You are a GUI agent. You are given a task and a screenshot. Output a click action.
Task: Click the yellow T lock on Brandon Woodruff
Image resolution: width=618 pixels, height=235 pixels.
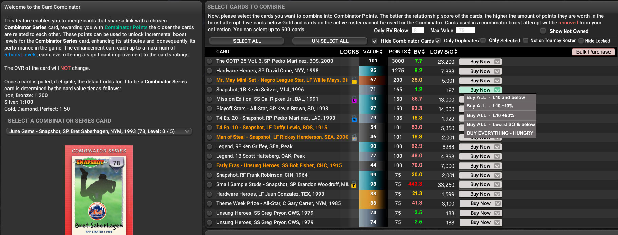pyautogui.click(x=354, y=185)
